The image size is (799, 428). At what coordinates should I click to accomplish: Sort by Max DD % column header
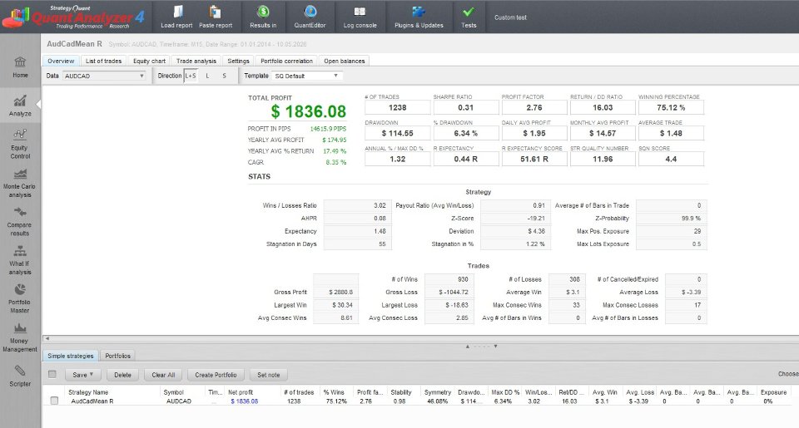pos(505,392)
